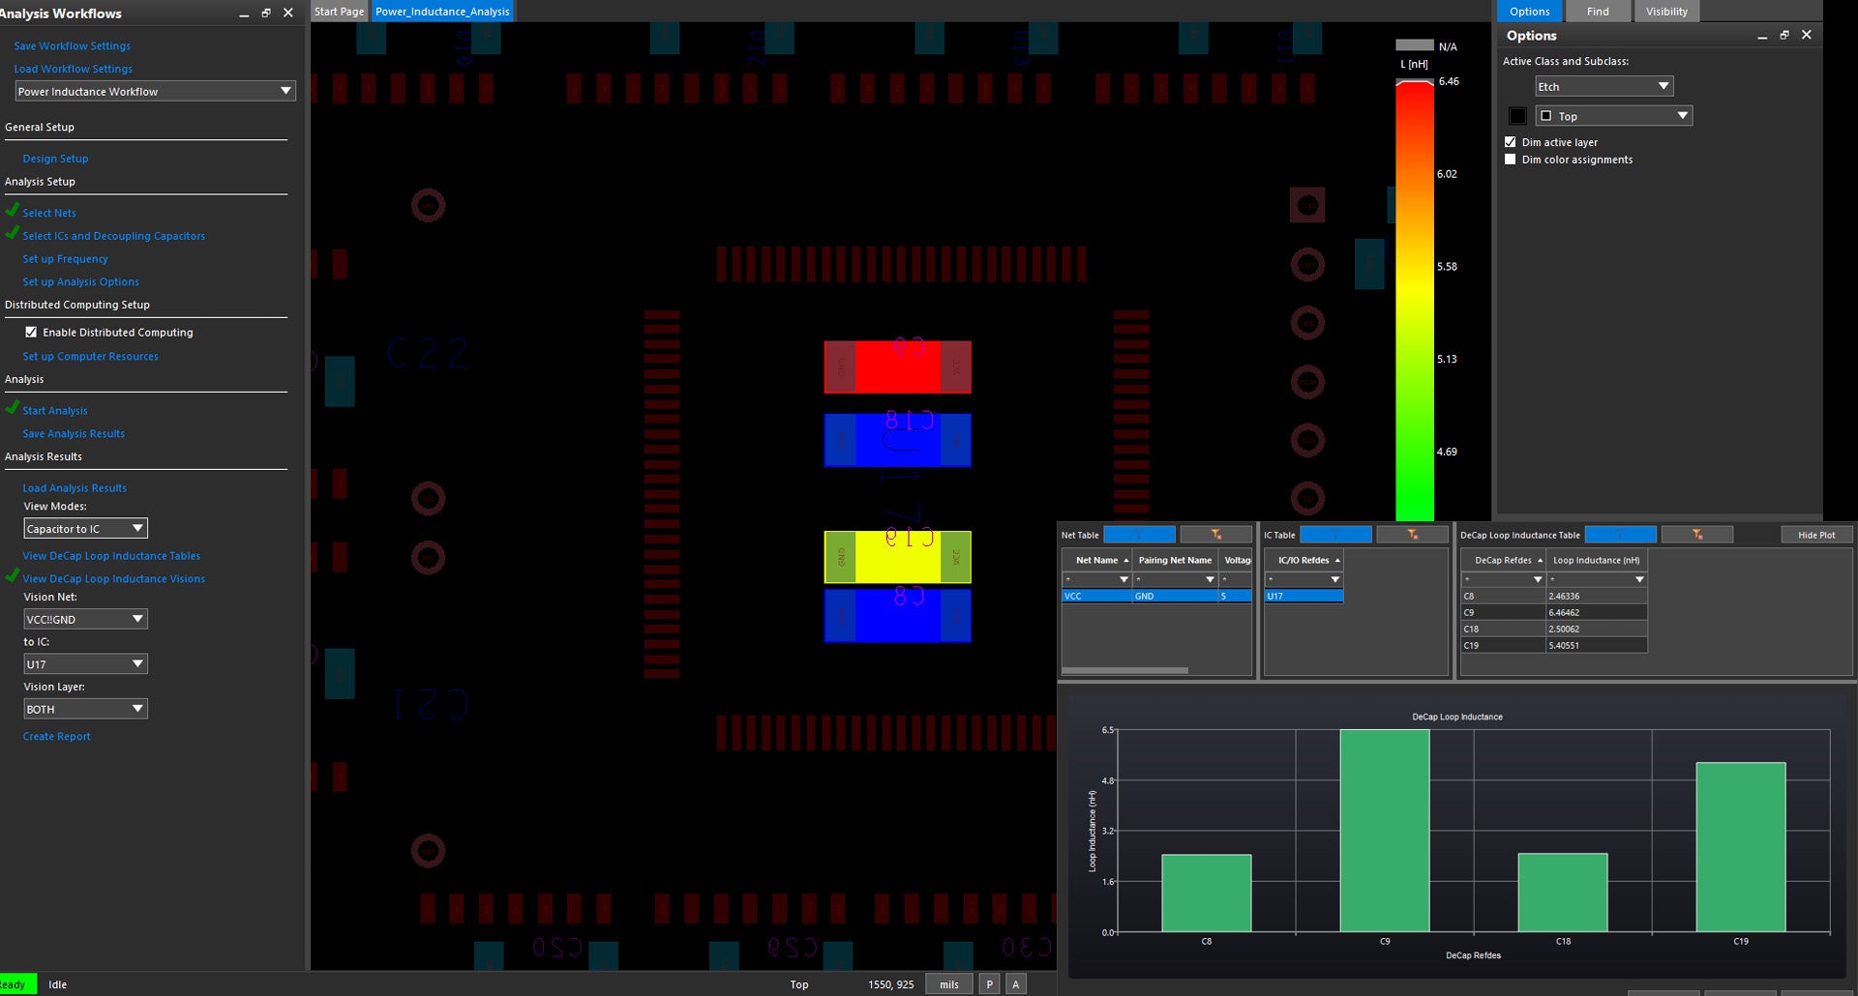Toggle sort order on Net Name column
This screenshot has width=1858, height=996.
pos(1096,560)
